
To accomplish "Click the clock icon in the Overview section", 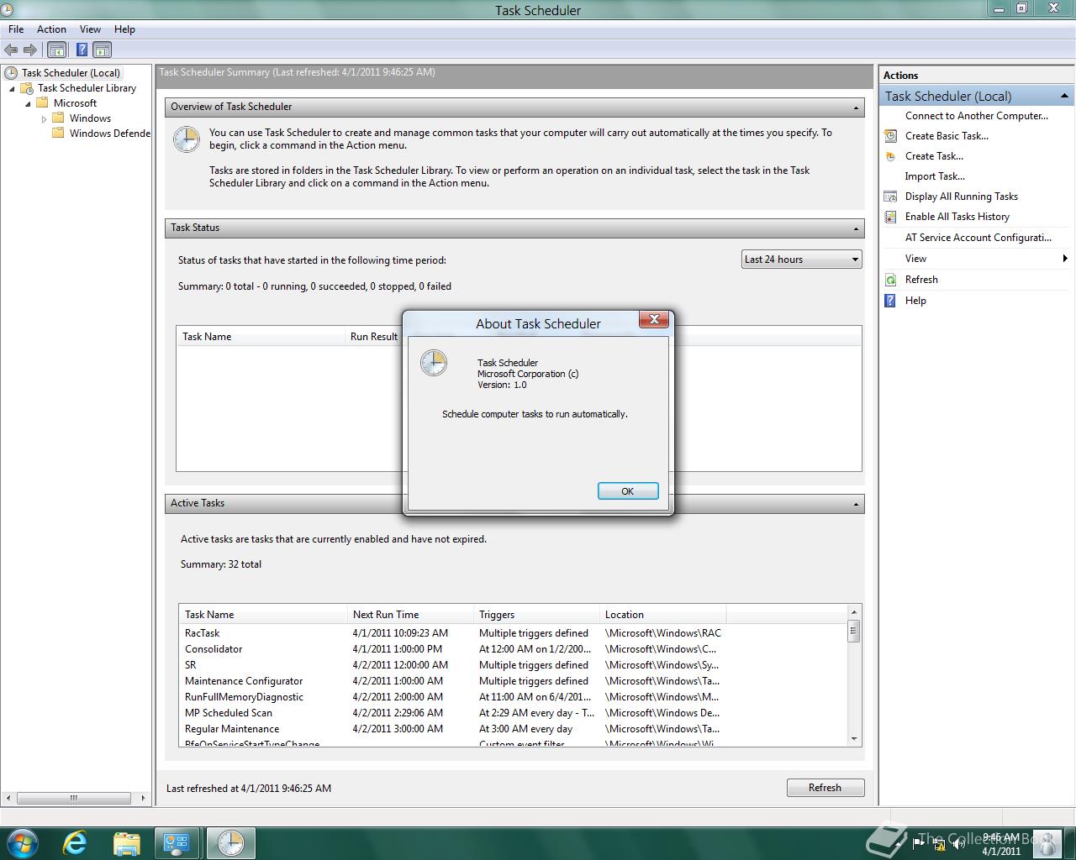I will coord(187,139).
